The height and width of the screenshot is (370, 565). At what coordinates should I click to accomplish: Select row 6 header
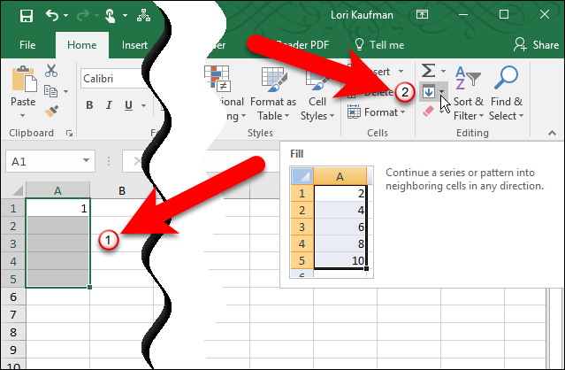tap(13, 297)
